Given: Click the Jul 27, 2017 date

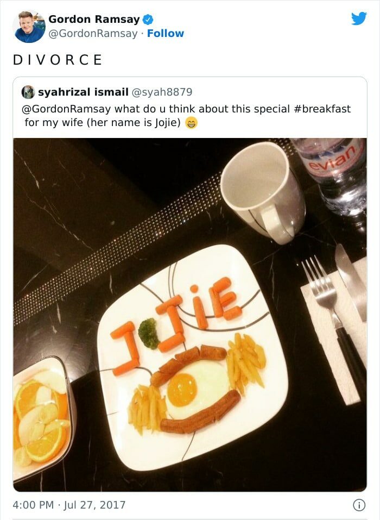Looking at the screenshot, I should pyautogui.click(x=95, y=505).
